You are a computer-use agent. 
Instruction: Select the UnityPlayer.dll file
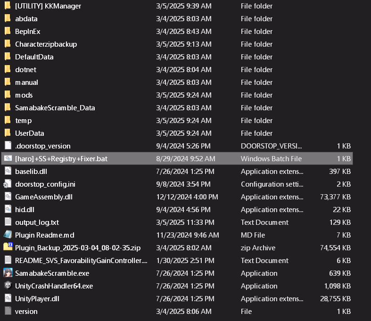pyautogui.click(x=37, y=298)
